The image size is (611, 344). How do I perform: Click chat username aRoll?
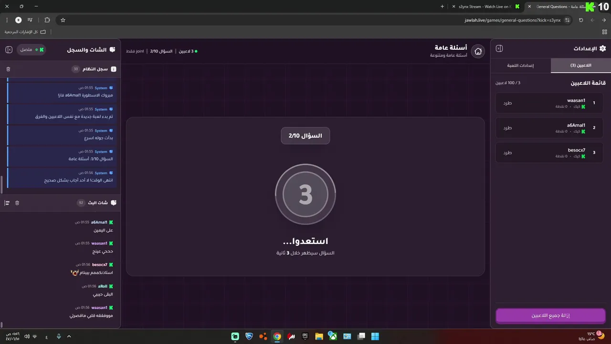pyautogui.click(x=103, y=286)
